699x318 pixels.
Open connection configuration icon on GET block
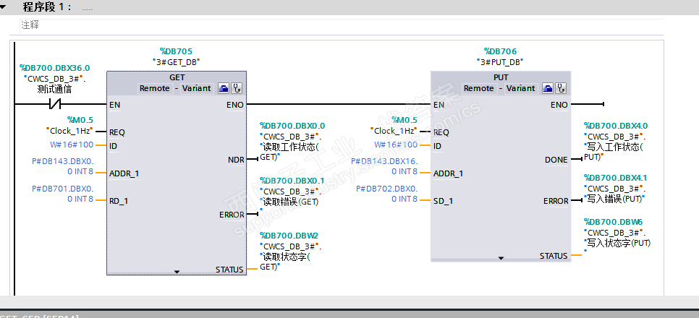224,88
